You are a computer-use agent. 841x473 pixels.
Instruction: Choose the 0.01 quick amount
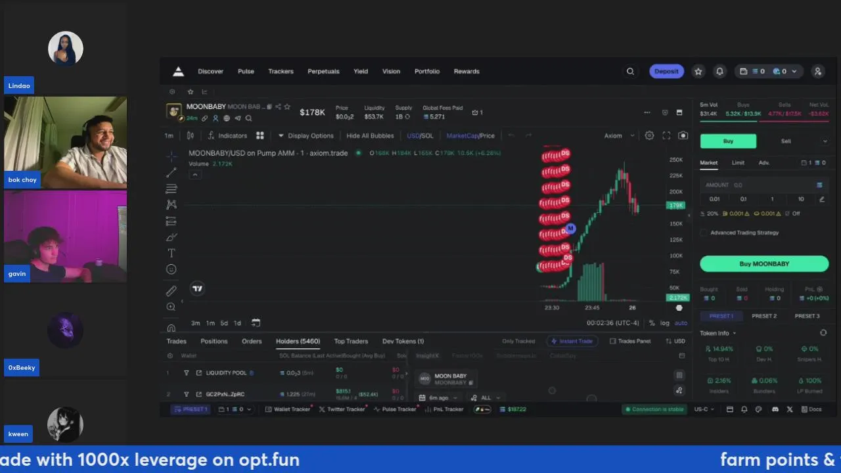[715, 199]
